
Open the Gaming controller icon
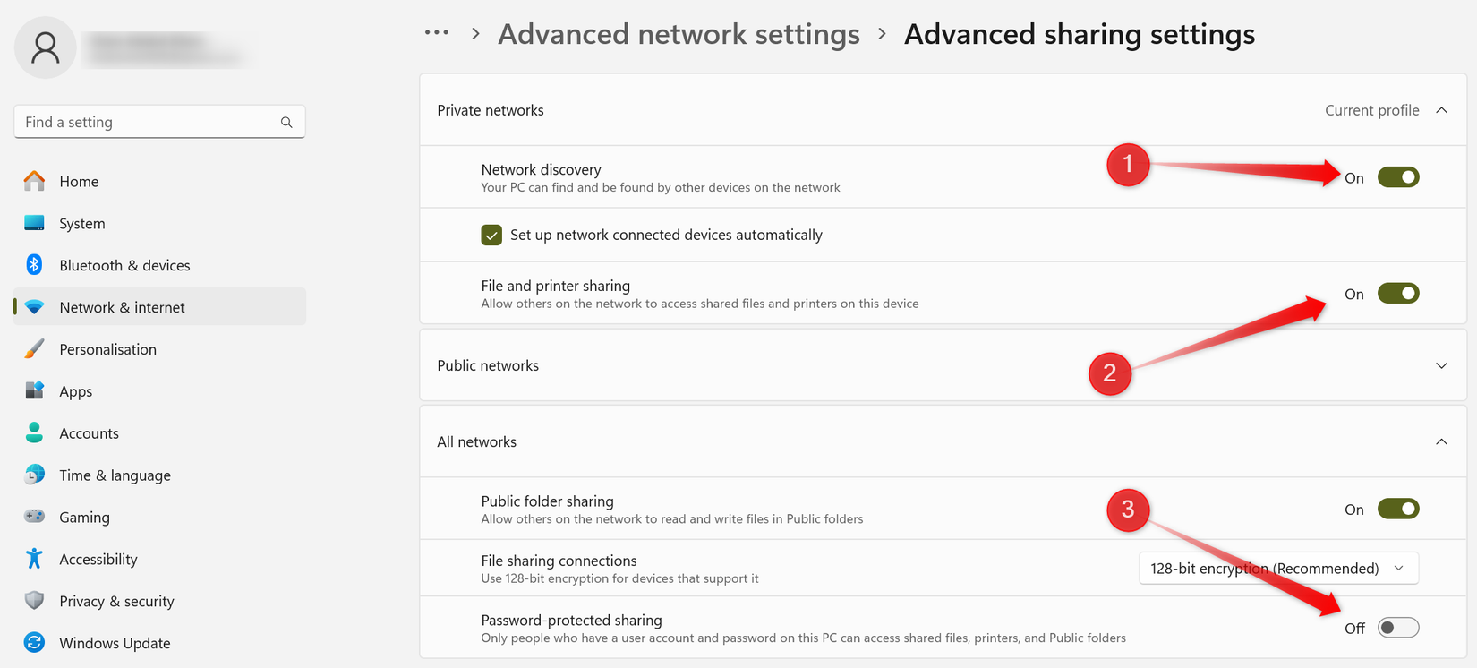click(34, 517)
